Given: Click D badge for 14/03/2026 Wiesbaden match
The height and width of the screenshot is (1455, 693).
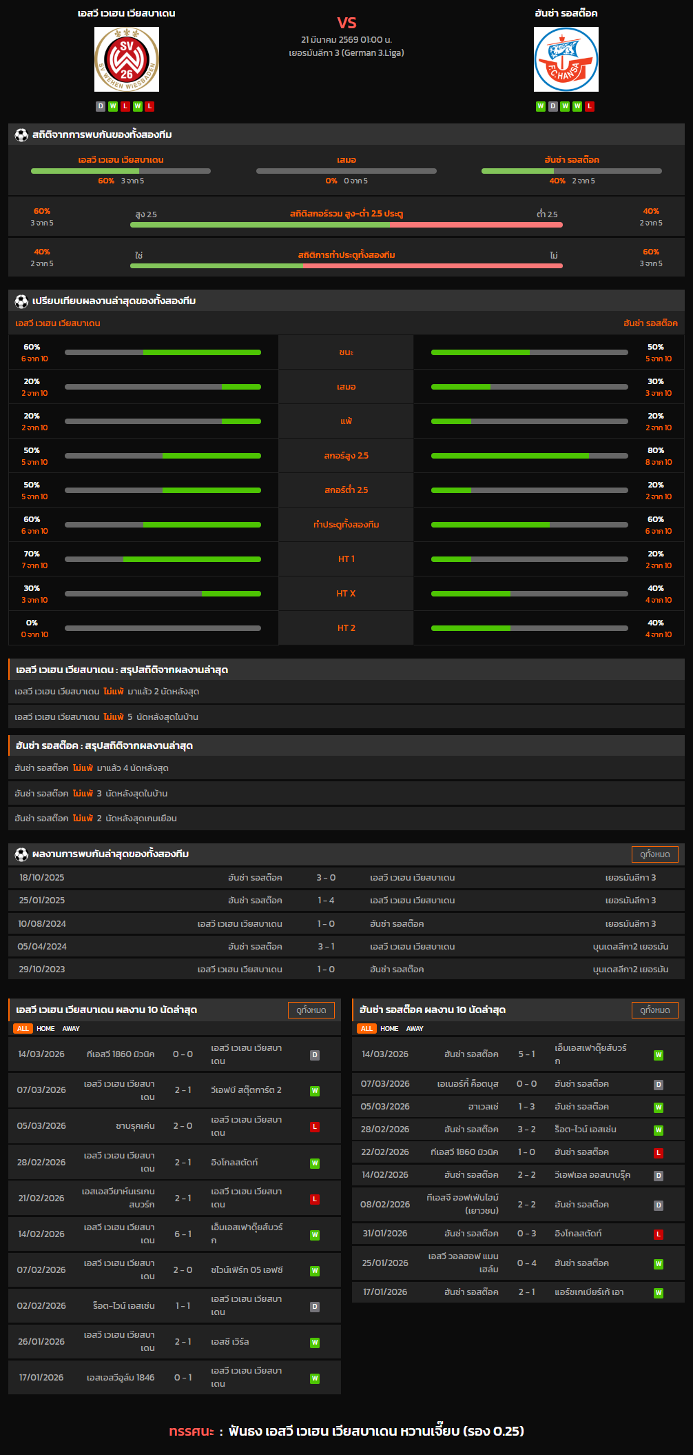Looking at the screenshot, I should [x=315, y=1055].
